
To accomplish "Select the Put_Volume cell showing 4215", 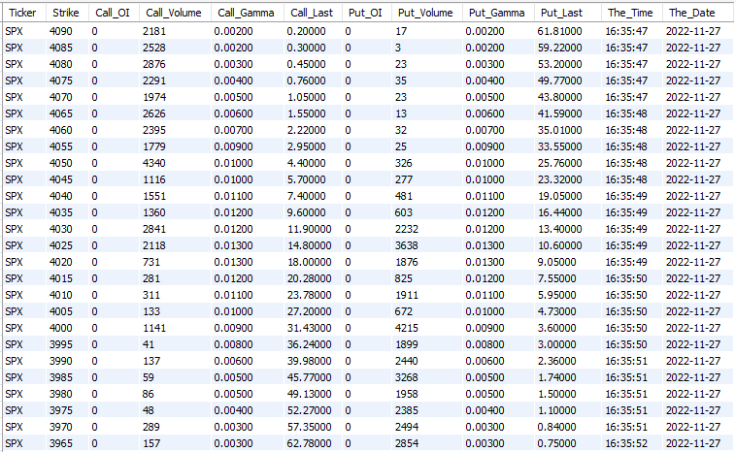I will click(x=409, y=329).
